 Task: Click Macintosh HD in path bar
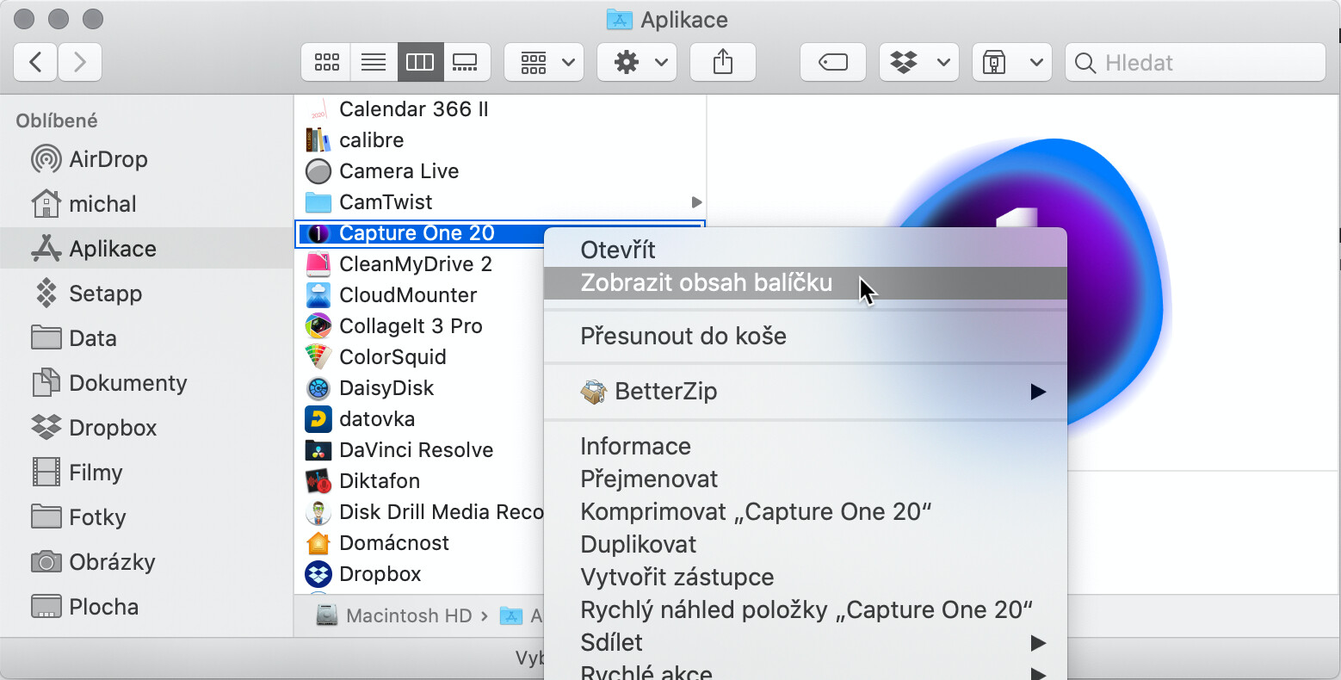pos(394,615)
